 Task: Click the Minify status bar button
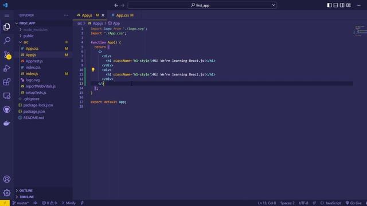[69, 203]
